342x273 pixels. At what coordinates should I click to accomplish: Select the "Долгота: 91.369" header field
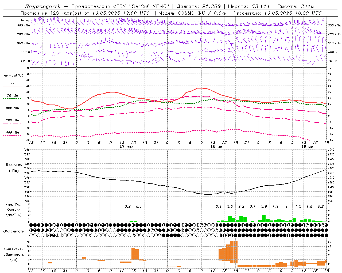(x=199, y=6)
